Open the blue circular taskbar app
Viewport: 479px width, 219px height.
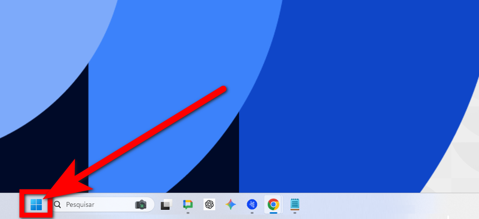click(252, 204)
